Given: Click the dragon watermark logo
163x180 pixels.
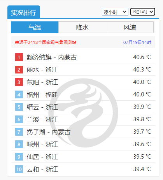Looking at the screenshot, I should 84,113.
